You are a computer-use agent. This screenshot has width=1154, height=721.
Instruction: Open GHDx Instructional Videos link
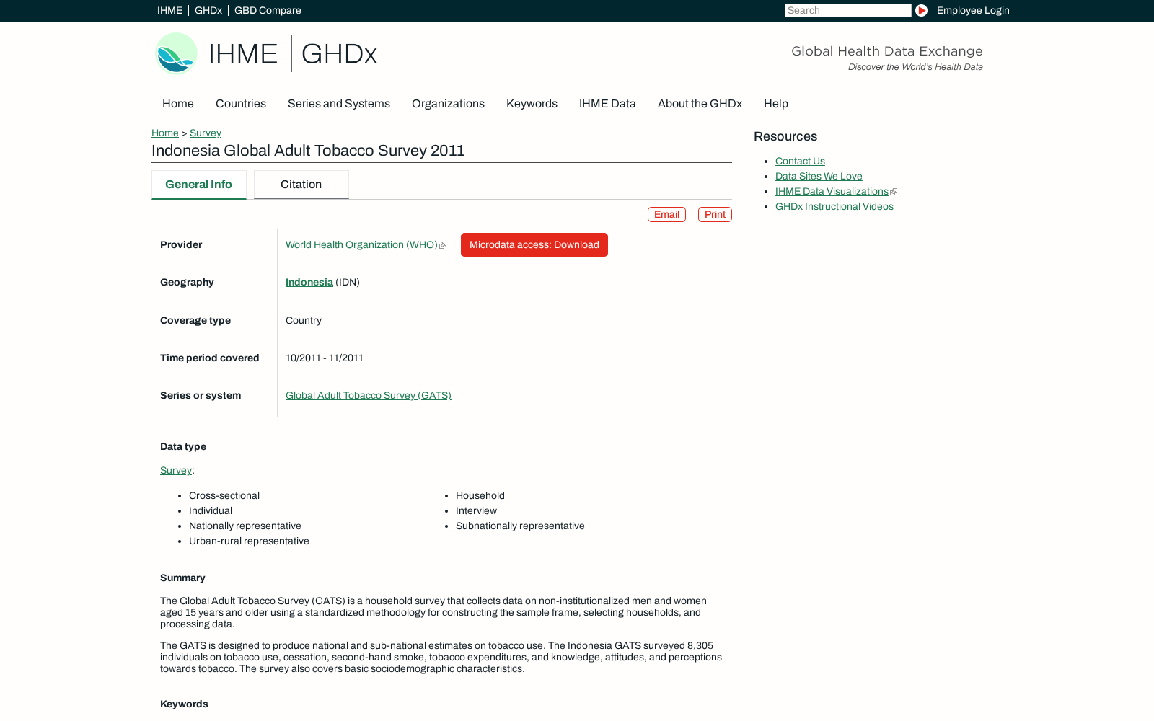pyautogui.click(x=834, y=207)
